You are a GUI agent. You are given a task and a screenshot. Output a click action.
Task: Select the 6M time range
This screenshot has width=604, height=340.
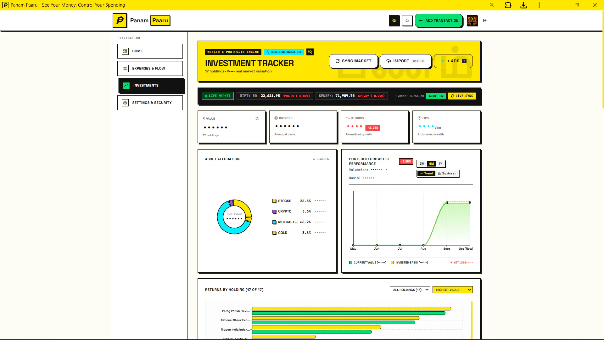pos(432,164)
